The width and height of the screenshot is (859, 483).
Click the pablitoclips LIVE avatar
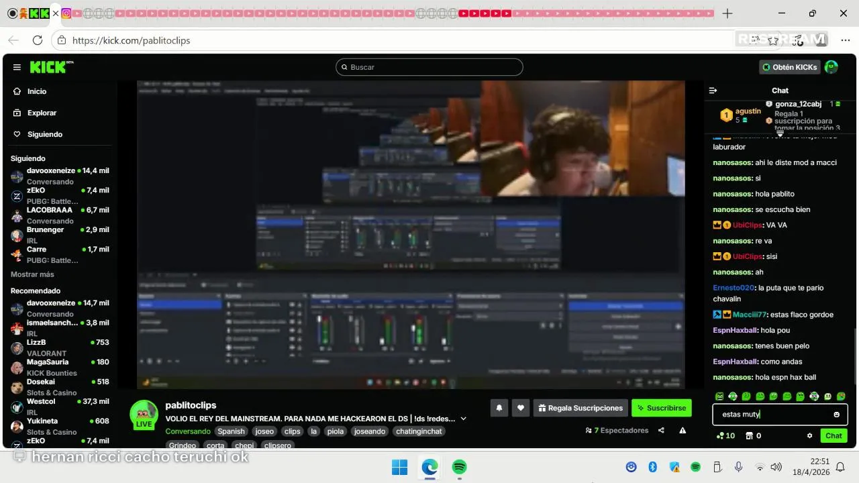pos(144,415)
